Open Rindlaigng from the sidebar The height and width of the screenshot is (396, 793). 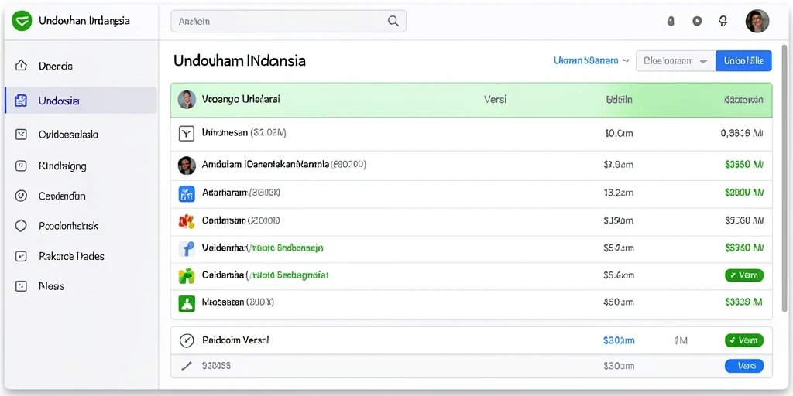coord(81,166)
